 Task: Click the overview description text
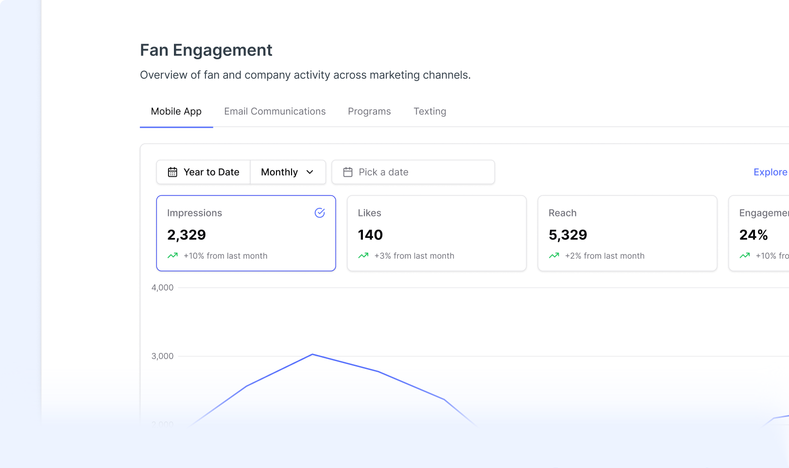[x=305, y=75]
